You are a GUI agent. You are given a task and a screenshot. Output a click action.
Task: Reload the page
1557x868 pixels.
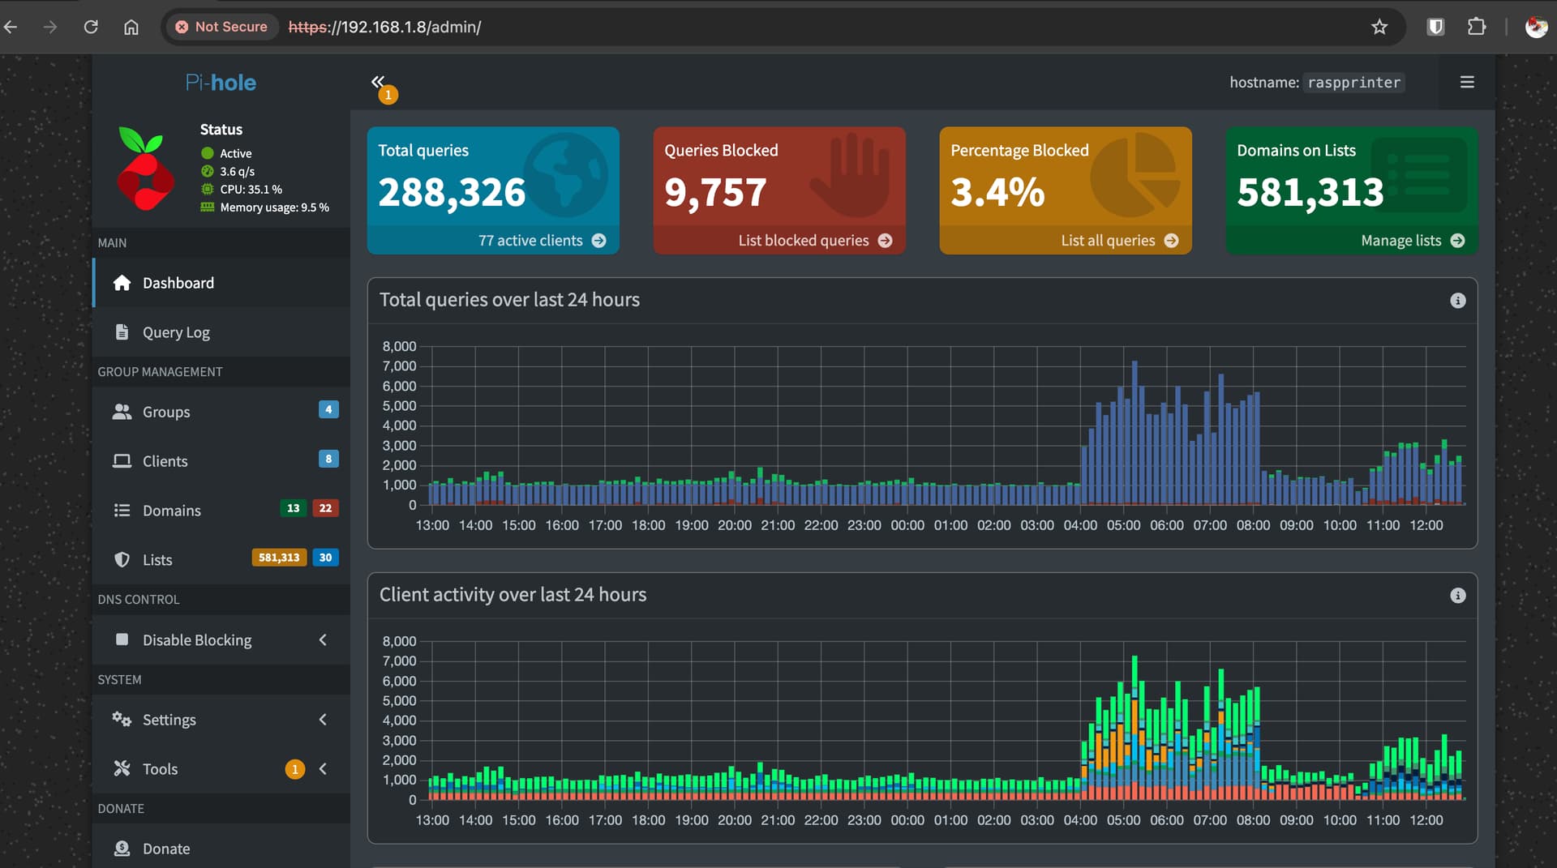[91, 27]
